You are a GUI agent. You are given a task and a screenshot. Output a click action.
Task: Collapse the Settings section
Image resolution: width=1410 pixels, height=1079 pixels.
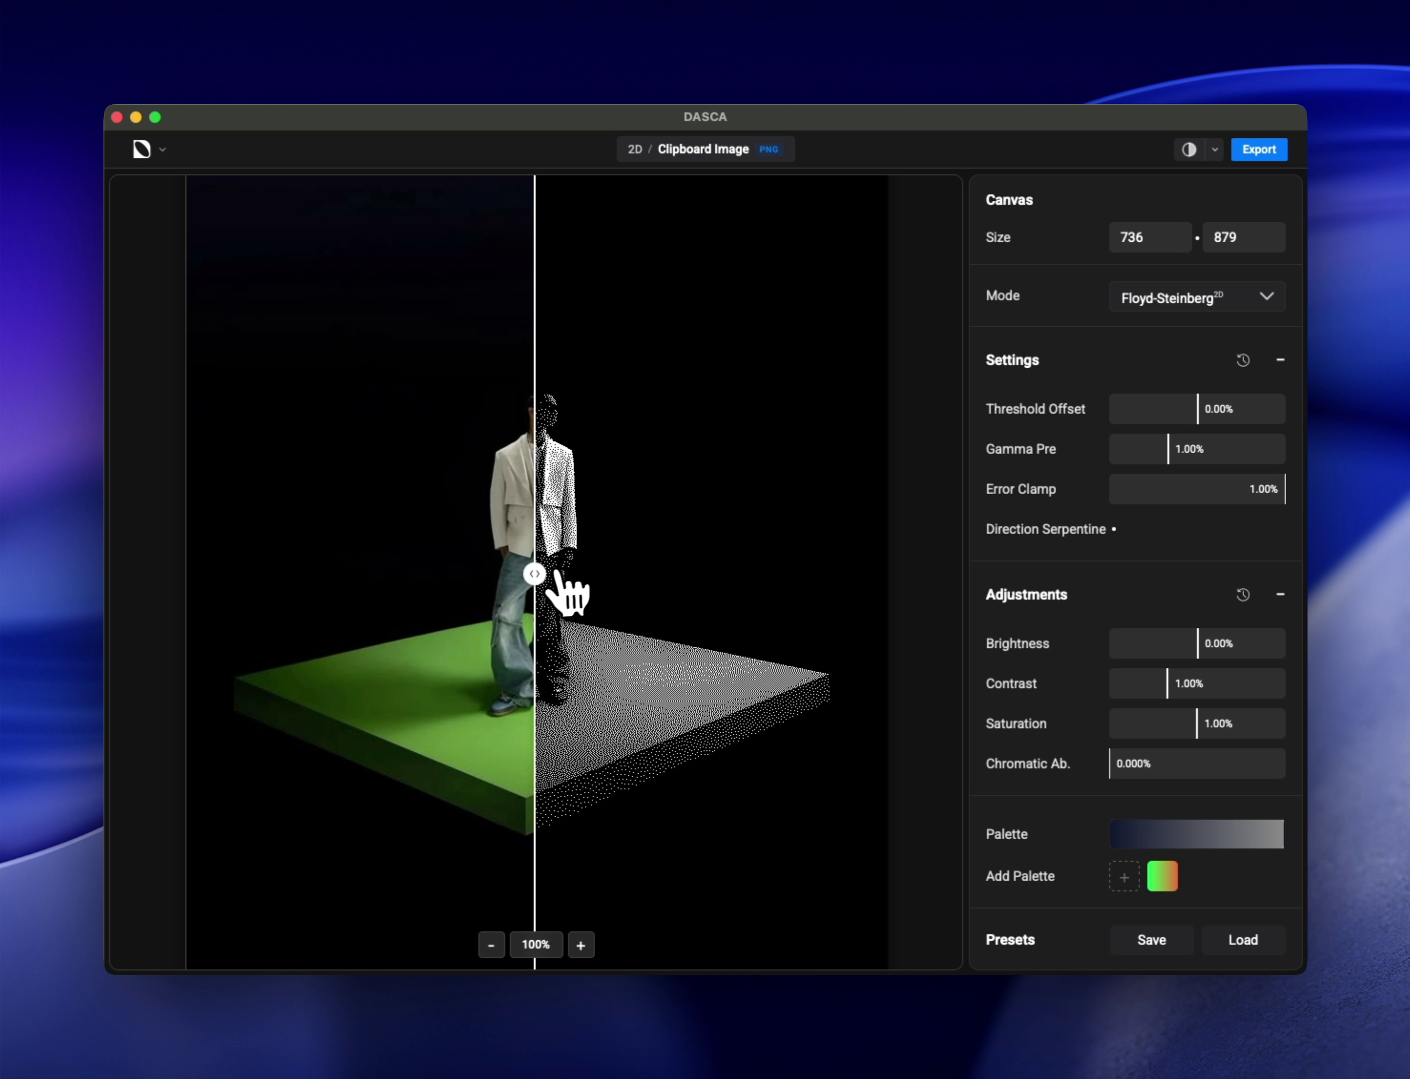tap(1280, 360)
